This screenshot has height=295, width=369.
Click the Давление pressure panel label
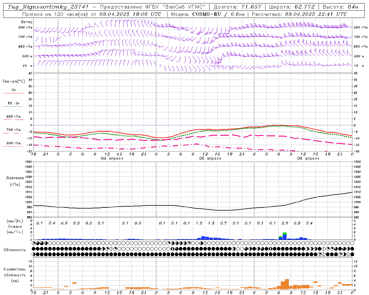tap(15, 178)
